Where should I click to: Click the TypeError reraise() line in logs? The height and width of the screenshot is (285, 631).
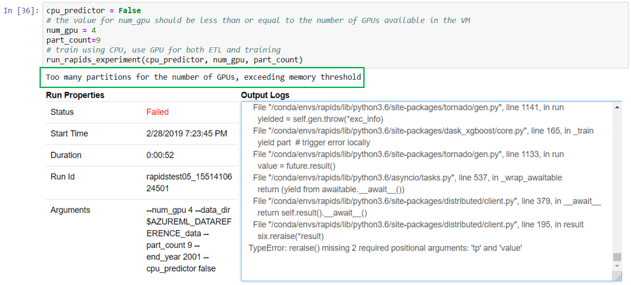pos(386,247)
